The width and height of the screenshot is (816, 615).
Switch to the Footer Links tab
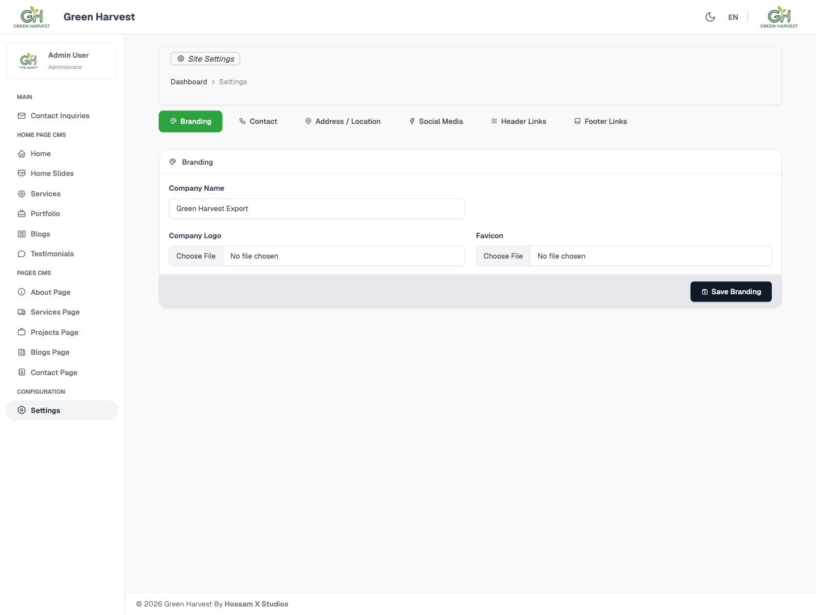601,121
